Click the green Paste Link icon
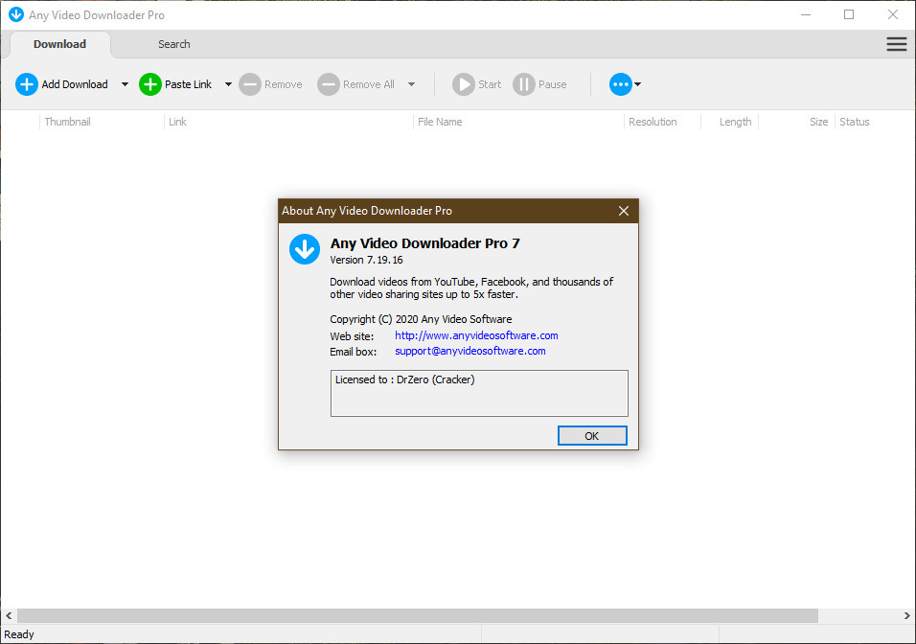 pos(150,84)
